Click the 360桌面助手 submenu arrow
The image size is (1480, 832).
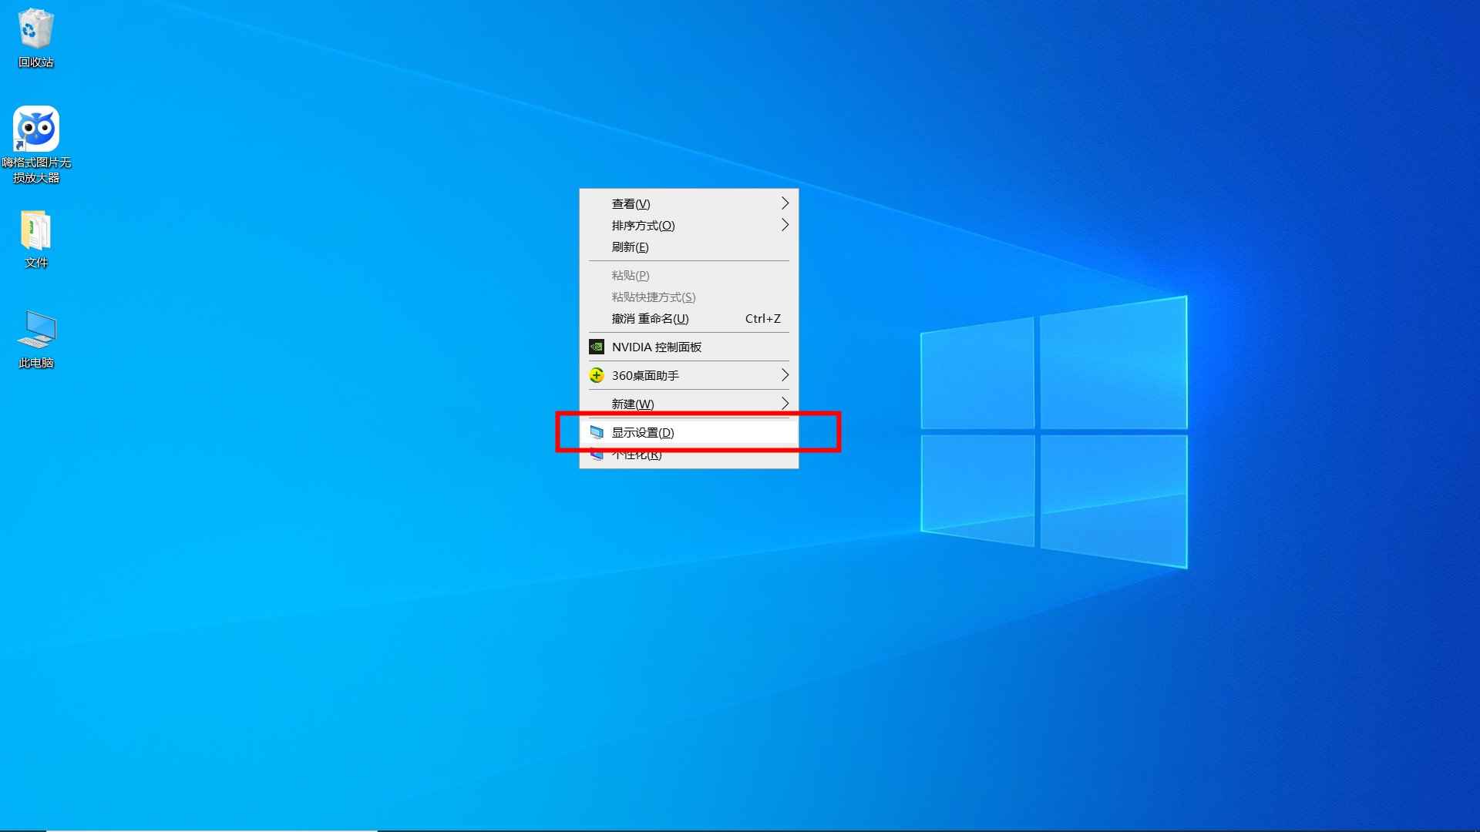[785, 375]
